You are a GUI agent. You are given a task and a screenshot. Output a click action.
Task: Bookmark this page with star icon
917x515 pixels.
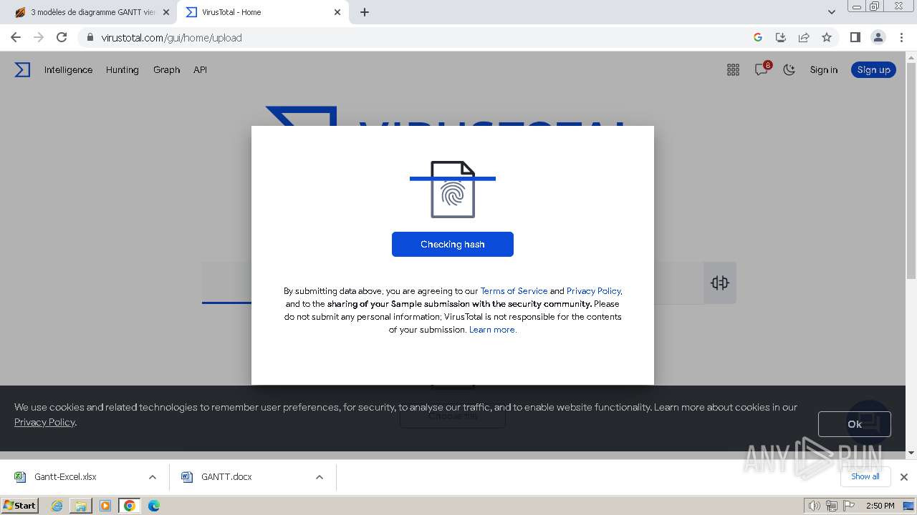(827, 37)
